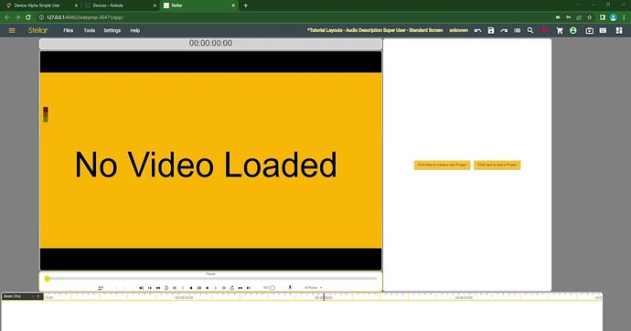Screen dimensions: 631x331
Task: Open the search magnifier icon
Action: pyautogui.click(x=530, y=30)
